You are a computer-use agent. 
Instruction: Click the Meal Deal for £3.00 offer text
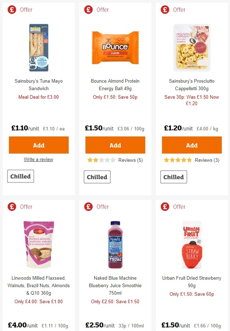click(38, 97)
